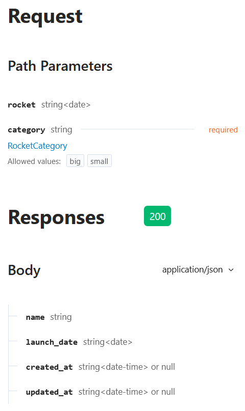The height and width of the screenshot is (411, 245).
Task: Select the 200 response status badge
Action: (x=157, y=216)
